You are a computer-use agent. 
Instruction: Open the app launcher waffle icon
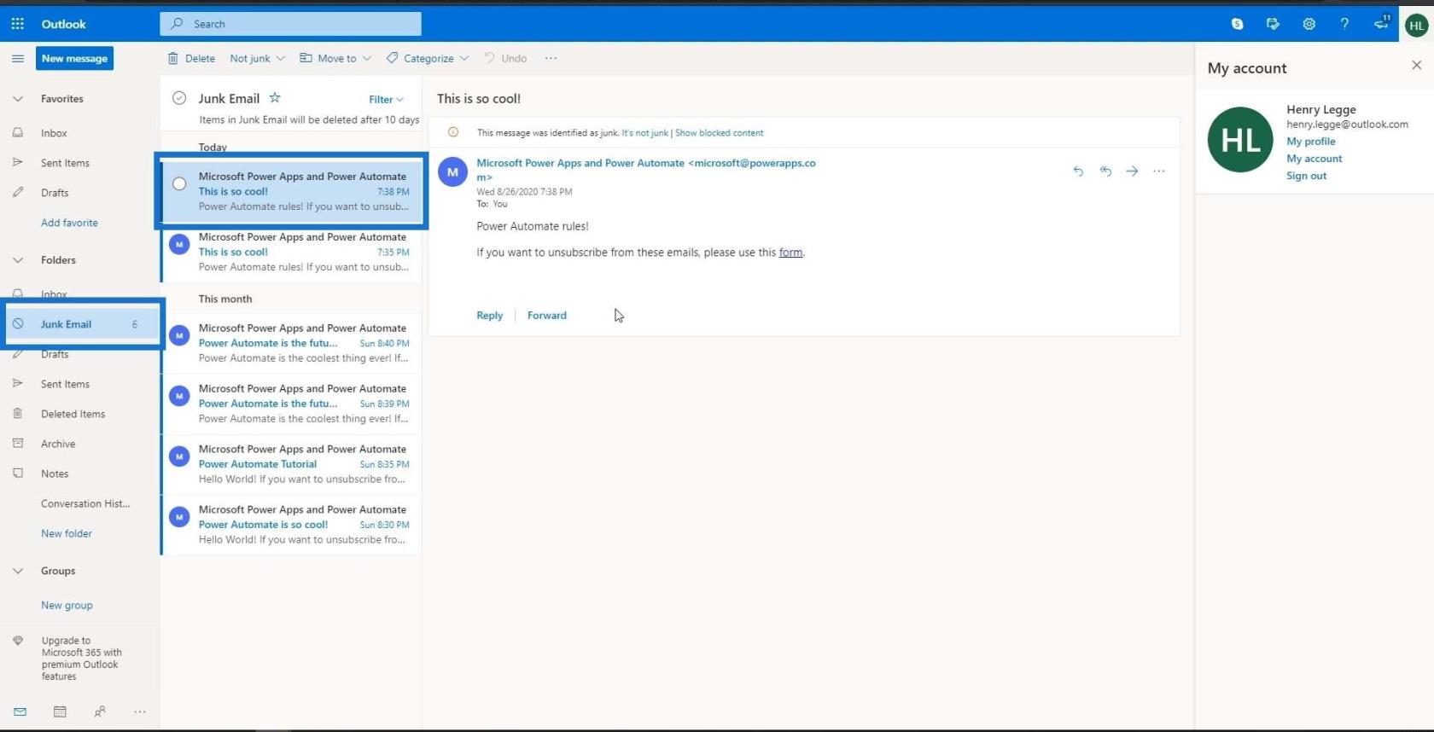click(17, 24)
